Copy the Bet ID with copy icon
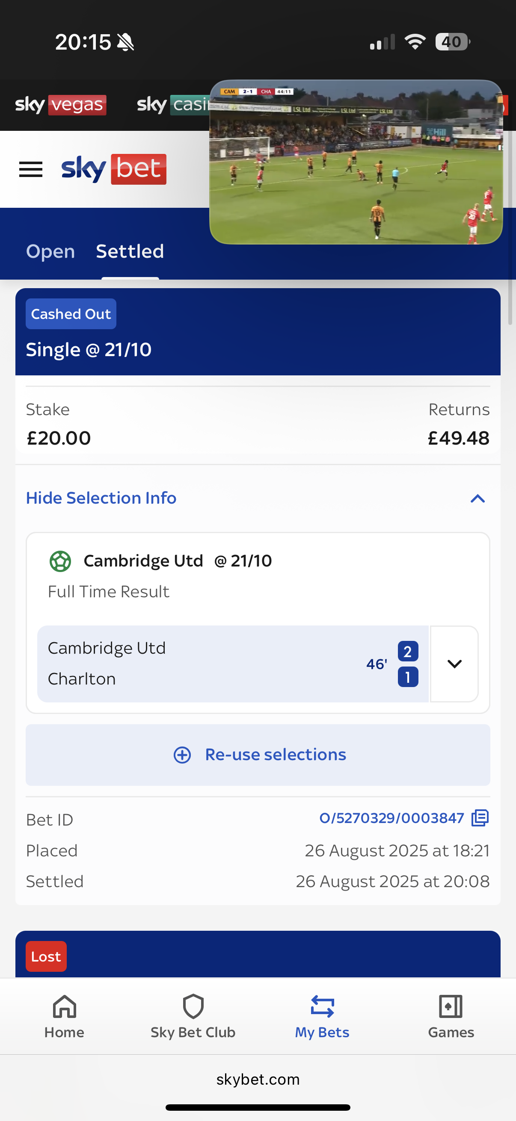 pyautogui.click(x=480, y=818)
